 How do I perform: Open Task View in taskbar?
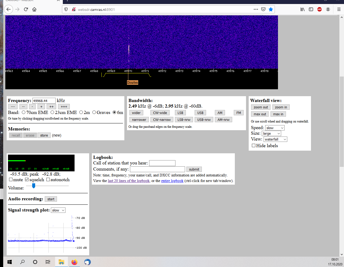[48, 262]
